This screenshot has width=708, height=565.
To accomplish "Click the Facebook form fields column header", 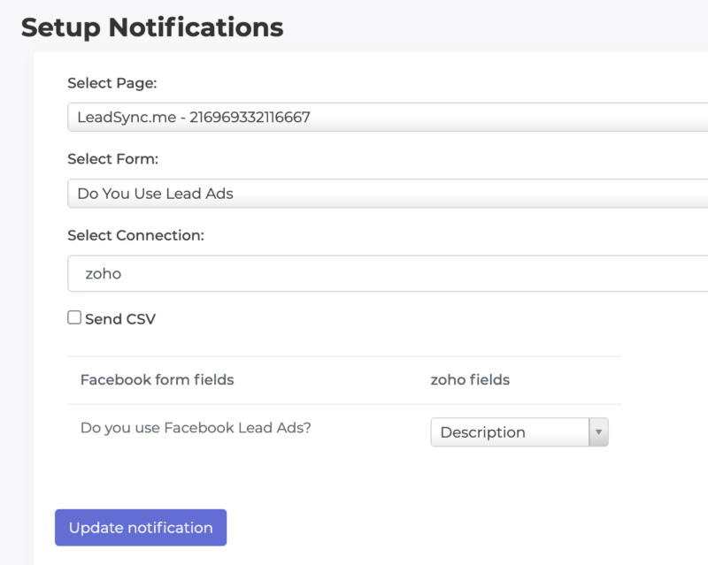I will click(x=158, y=379).
